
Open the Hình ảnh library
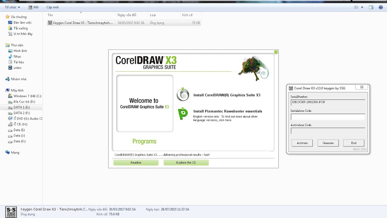(x=18, y=51)
